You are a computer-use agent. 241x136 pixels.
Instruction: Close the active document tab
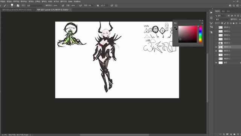[70, 10]
